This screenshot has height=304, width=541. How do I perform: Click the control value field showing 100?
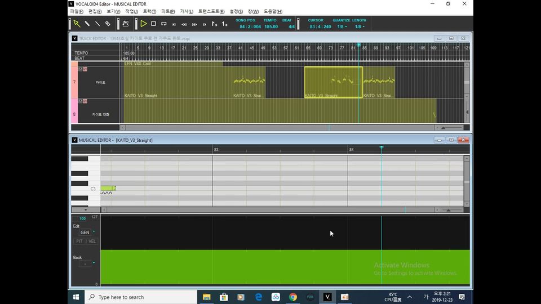coord(82,218)
